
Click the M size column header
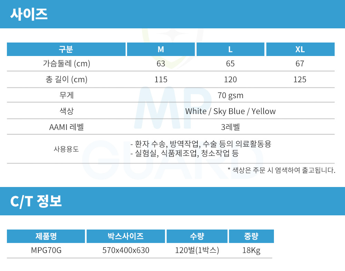coord(161,49)
